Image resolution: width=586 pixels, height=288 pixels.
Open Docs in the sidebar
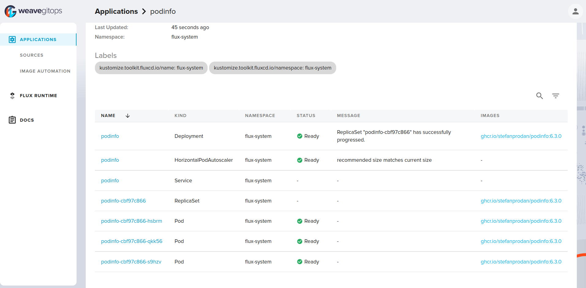[27, 120]
